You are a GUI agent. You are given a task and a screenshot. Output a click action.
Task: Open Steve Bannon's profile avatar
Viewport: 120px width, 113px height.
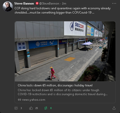[x=8, y=7]
